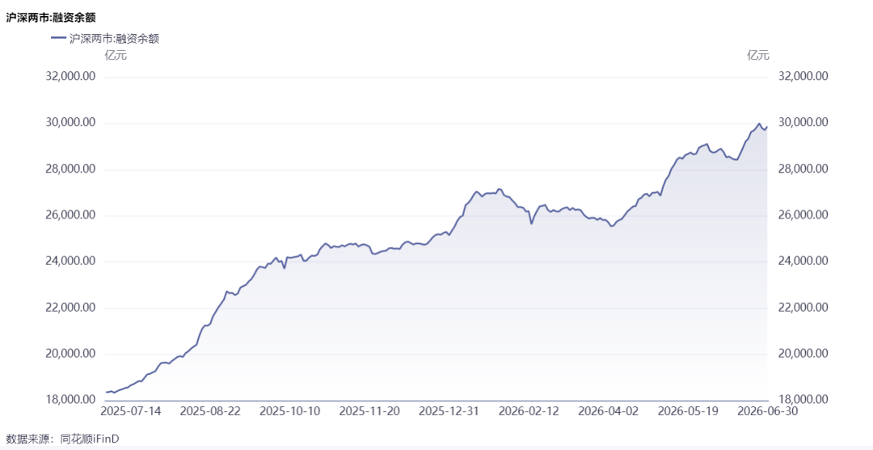Click date label 2025-08-22
This screenshot has width=873, height=450.
(210, 411)
